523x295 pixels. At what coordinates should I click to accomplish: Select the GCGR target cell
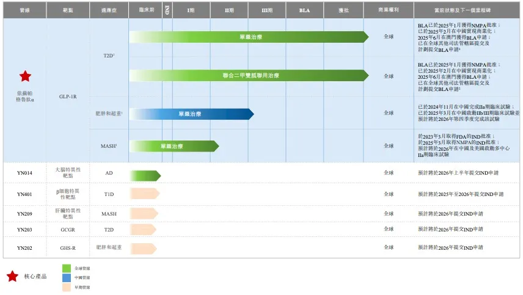point(68,230)
